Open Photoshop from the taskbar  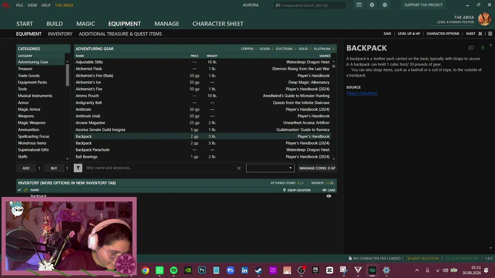[x=202, y=270]
